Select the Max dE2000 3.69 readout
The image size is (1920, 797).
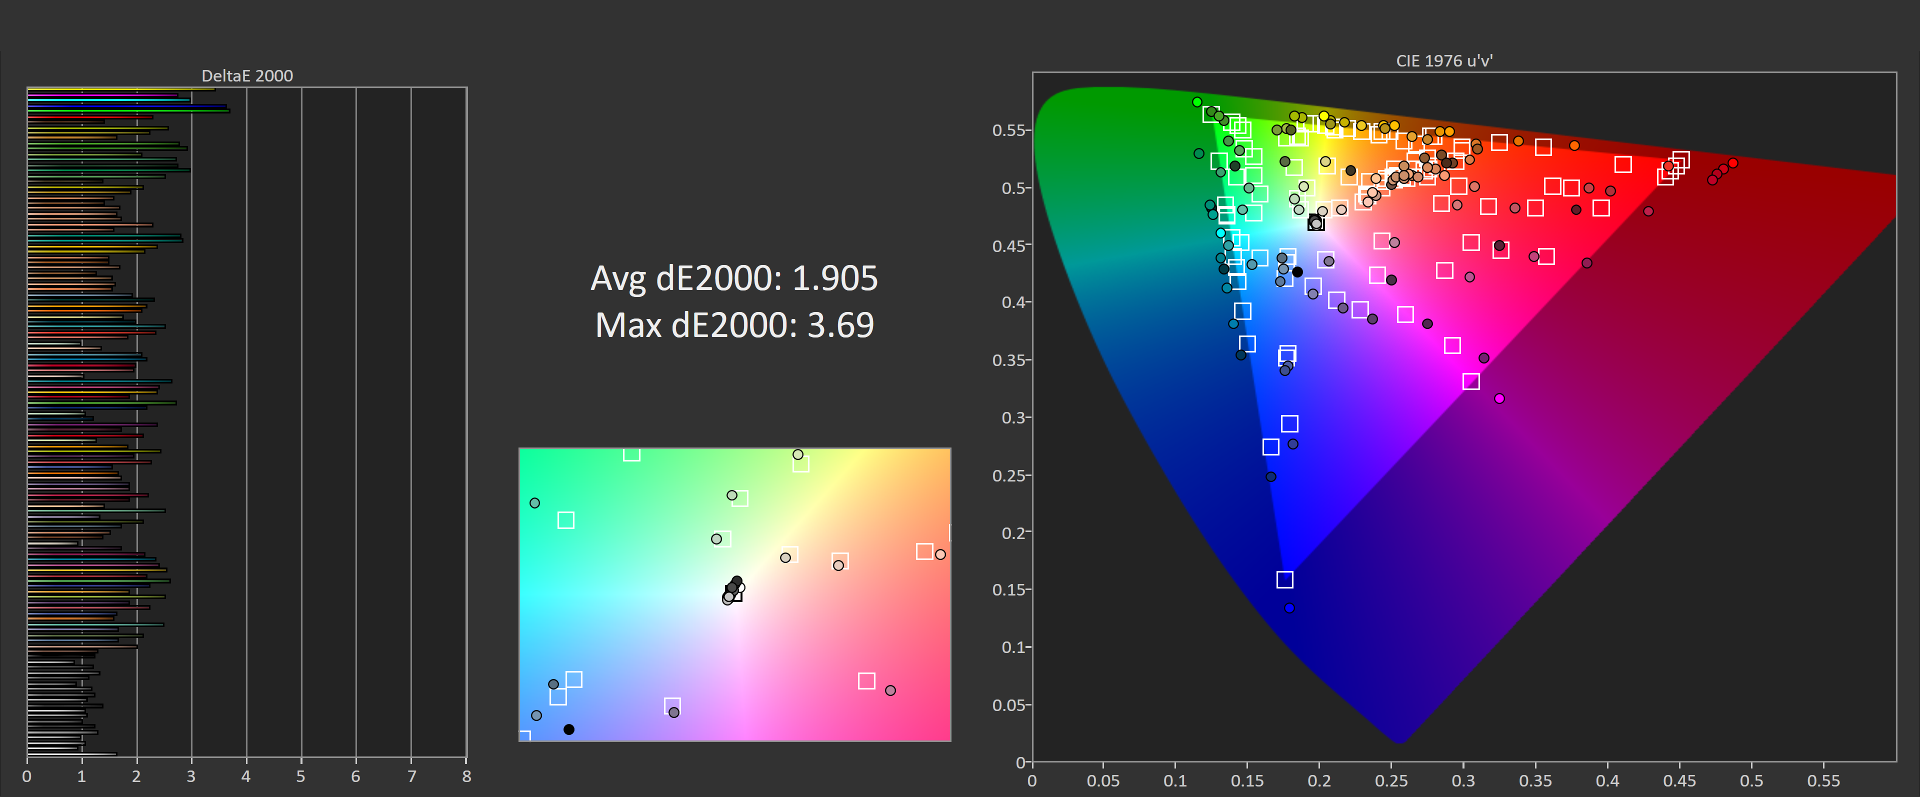pos(734,325)
